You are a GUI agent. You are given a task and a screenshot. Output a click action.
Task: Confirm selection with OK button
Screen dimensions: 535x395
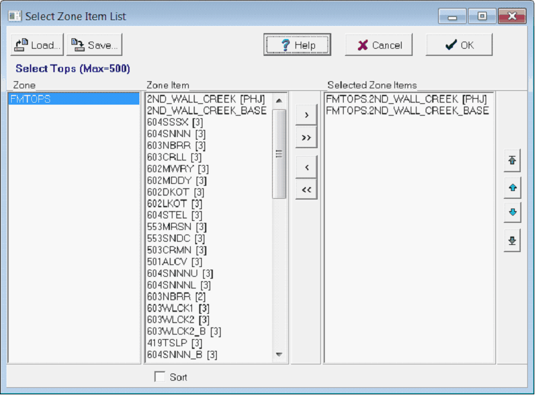click(459, 45)
